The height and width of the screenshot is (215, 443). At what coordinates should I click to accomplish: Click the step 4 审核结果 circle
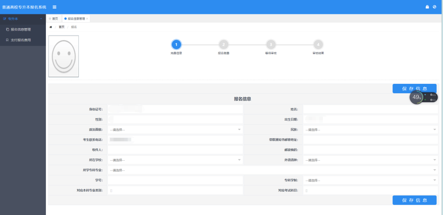coord(318,45)
